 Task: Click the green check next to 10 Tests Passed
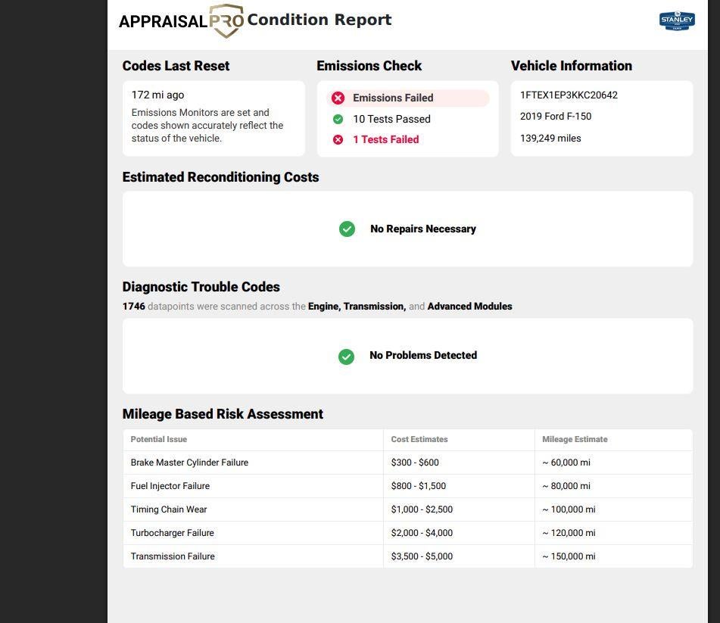pyautogui.click(x=338, y=120)
